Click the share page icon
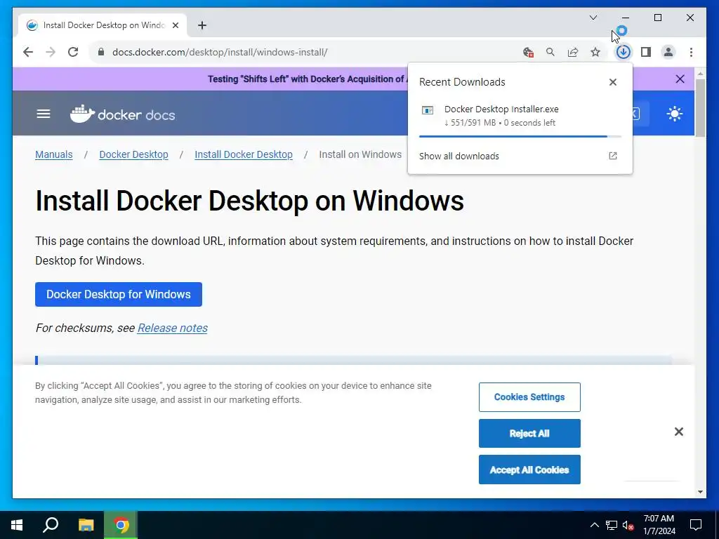The width and height of the screenshot is (719, 539). pyautogui.click(x=573, y=52)
